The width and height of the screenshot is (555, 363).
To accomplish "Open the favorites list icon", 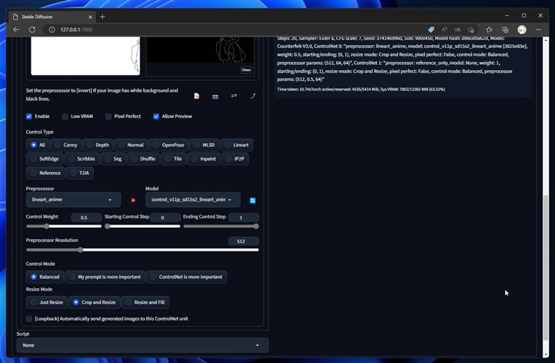I will [489, 30].
